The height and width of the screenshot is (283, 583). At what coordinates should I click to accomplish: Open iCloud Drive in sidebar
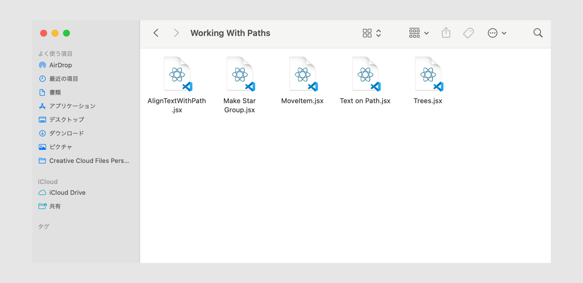67,192
